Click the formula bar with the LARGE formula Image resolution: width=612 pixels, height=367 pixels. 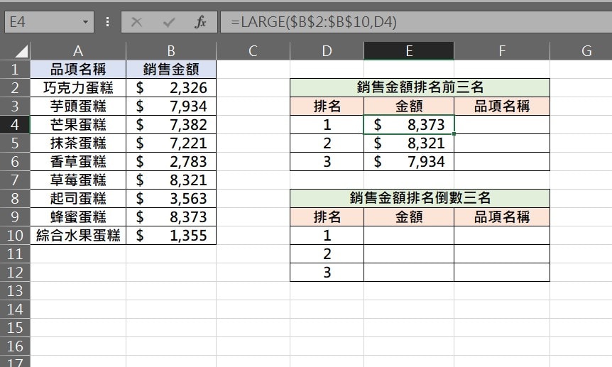[x=416, y=22]
